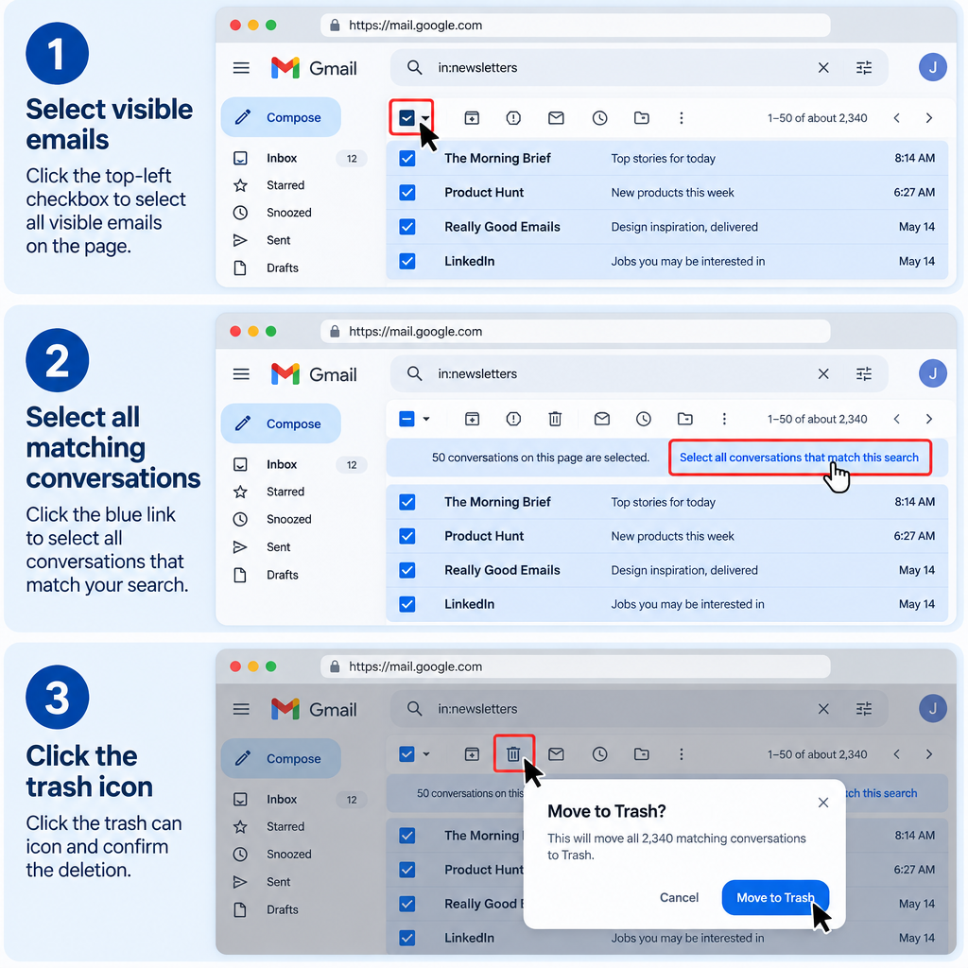Open Really Good Emails message in step 2
This screenshot has height=968, width=968.
(667, 570)
